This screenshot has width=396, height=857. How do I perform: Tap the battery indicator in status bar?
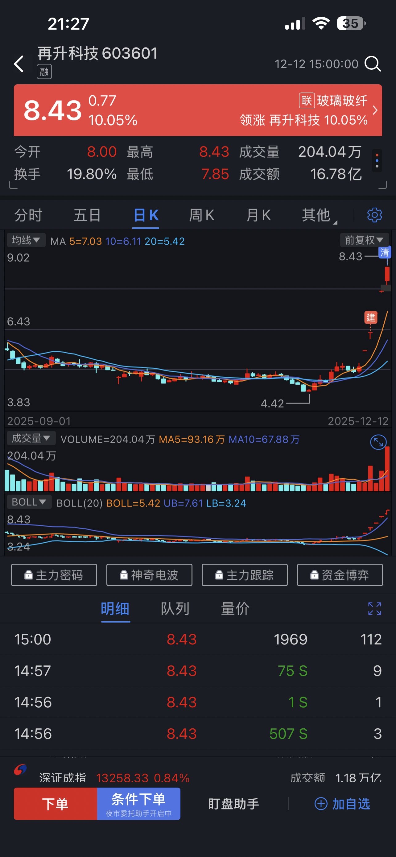[351, 23]
